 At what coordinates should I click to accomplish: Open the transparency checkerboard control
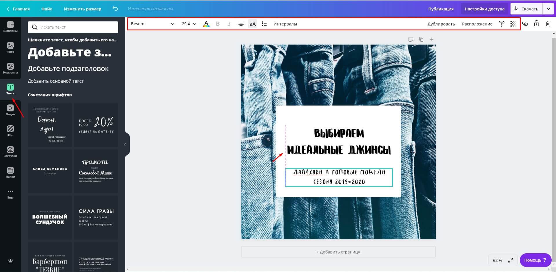tap(513, 24)
